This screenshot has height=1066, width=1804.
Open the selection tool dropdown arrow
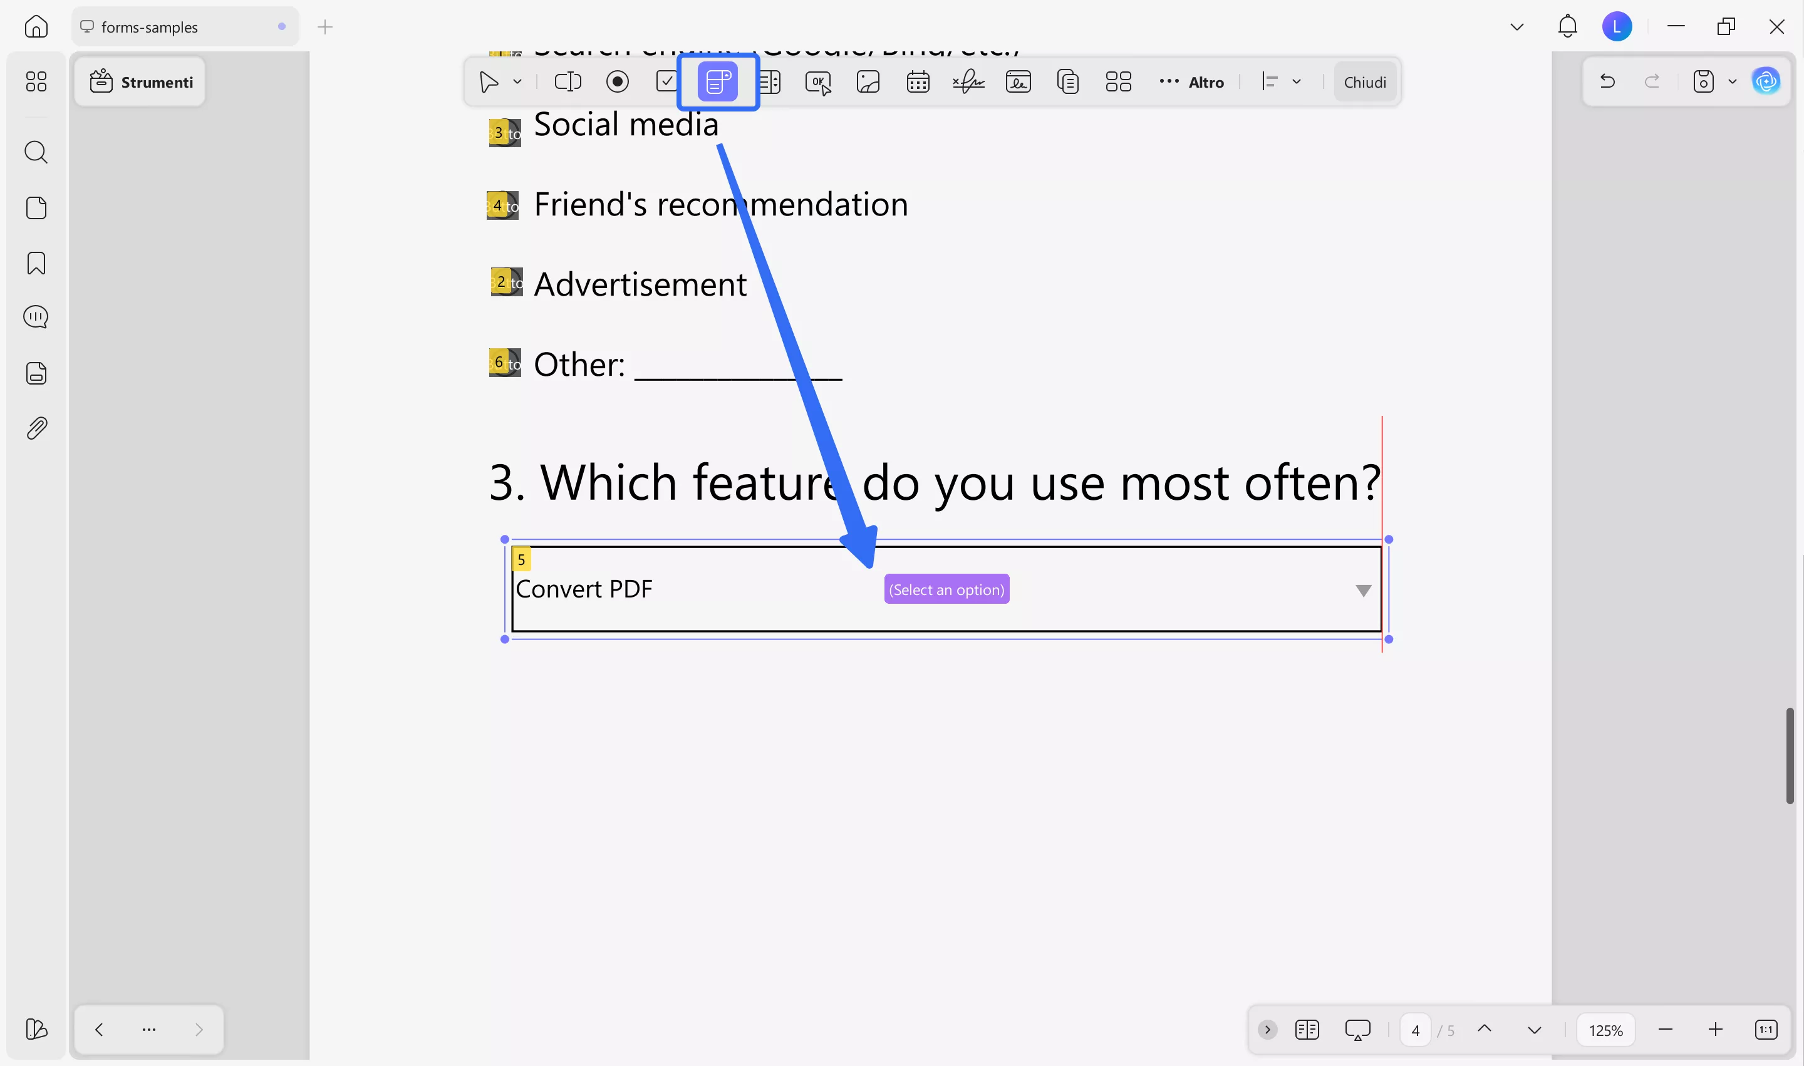pyautogui.click(x=517, y=81)
